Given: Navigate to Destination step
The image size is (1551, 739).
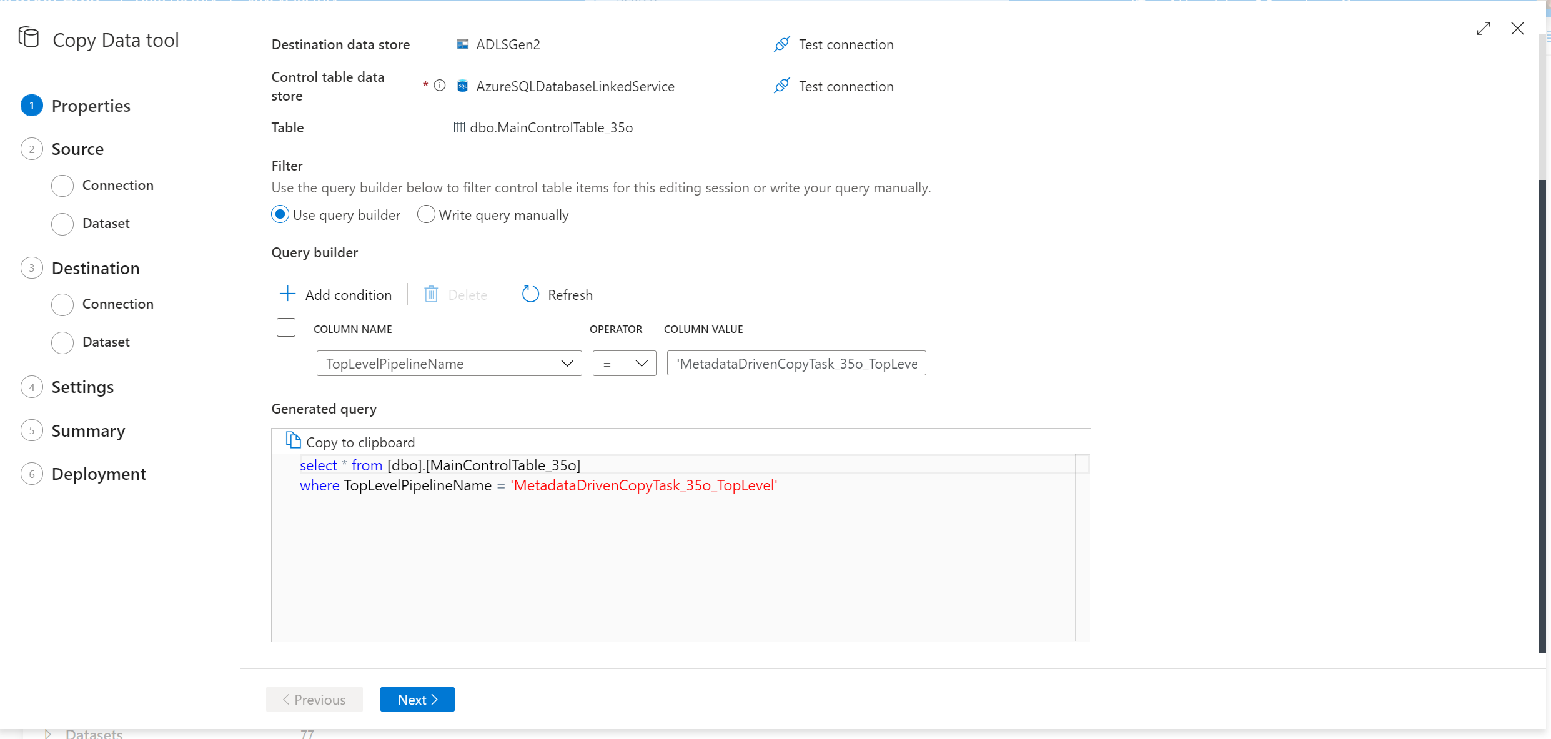Looking at the screenshot, I should 96,268.
